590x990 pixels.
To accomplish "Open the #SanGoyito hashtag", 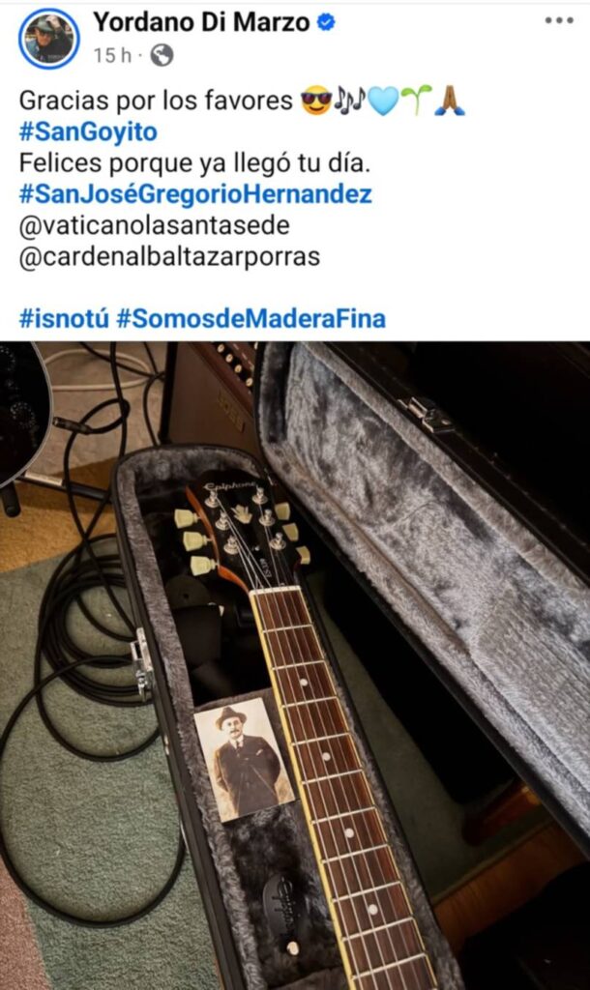I will click(88, 131).
